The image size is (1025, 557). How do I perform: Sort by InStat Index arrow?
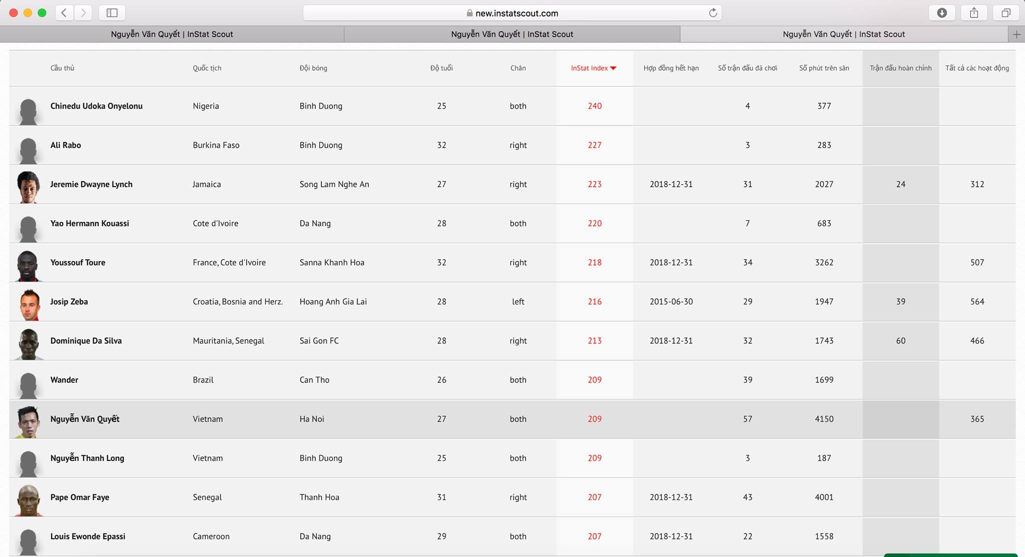coord(613,68)
